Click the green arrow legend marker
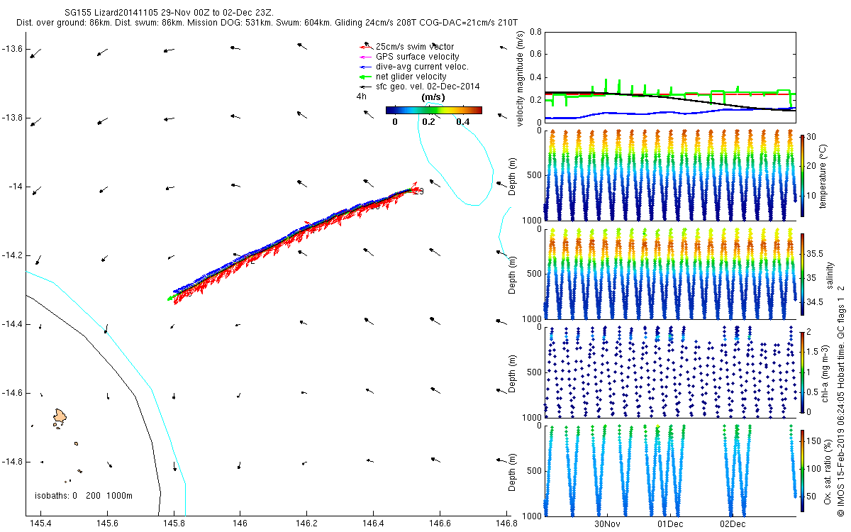Screen dimensions: 851x532 pyautogui.click(x=365, y=76)
